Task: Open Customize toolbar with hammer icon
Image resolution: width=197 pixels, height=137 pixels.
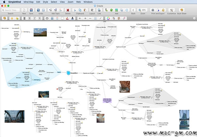Action: pyautogui.click(x=172, y=10)
